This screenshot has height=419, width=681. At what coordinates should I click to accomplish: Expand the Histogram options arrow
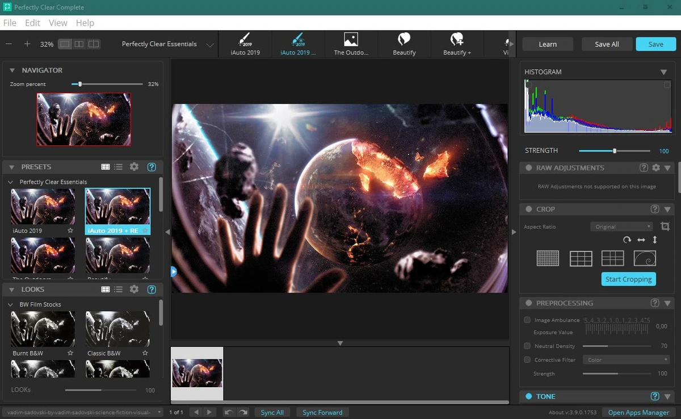click(x=663, y=72)
